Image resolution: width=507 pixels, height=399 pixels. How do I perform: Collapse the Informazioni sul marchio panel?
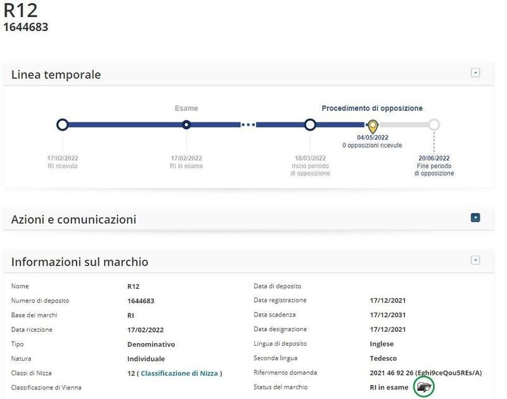click(x=475, y=260)
